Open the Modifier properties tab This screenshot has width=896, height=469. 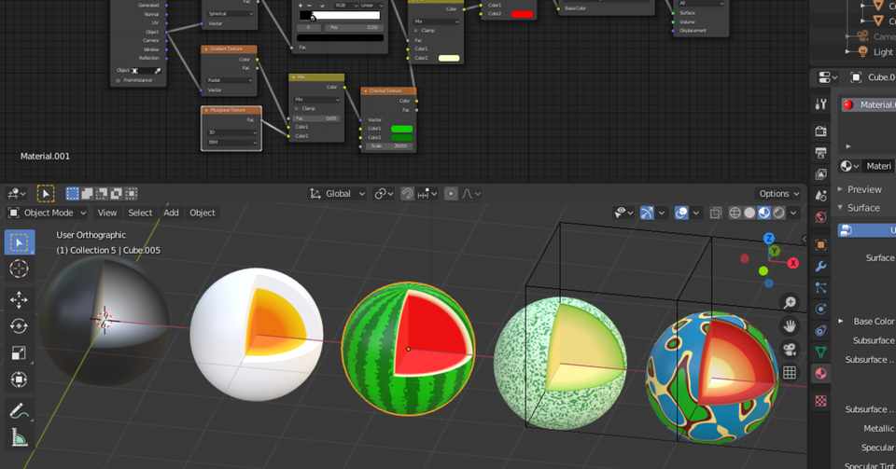[821, 267]
